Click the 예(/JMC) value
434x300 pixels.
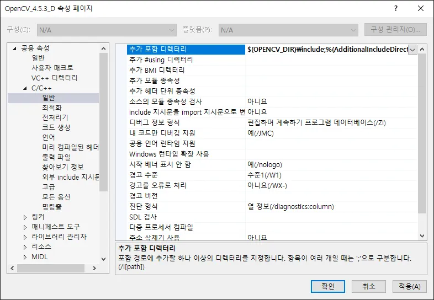click(x=261, y=133)
